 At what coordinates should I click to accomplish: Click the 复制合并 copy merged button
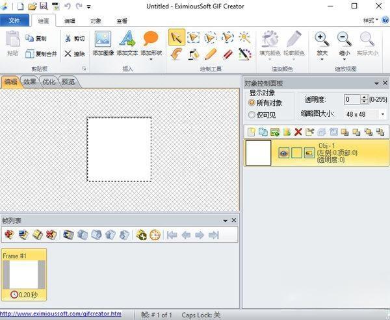tap(42, 54)
